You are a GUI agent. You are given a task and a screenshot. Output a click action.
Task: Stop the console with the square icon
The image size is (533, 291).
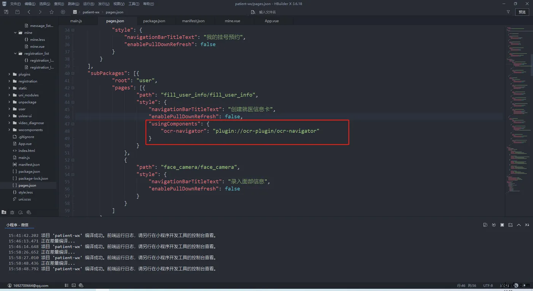point(502,225)
